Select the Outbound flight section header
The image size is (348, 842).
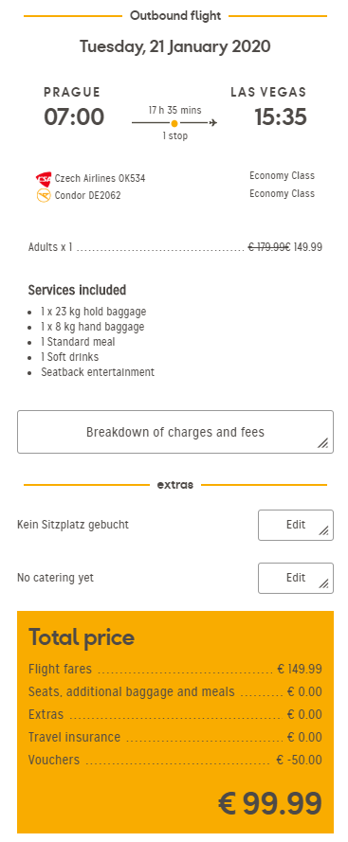[175, 16]
